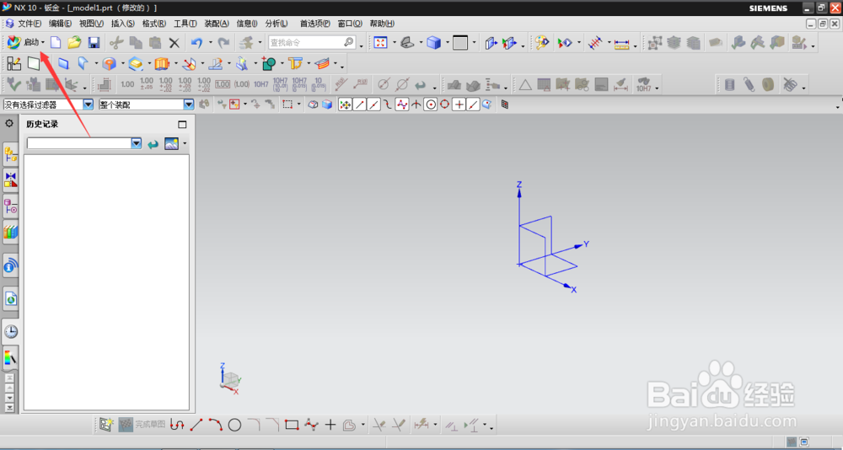Click the Edit Object Display palette icon
Screen dimensions: 843x450
[542, 42]
